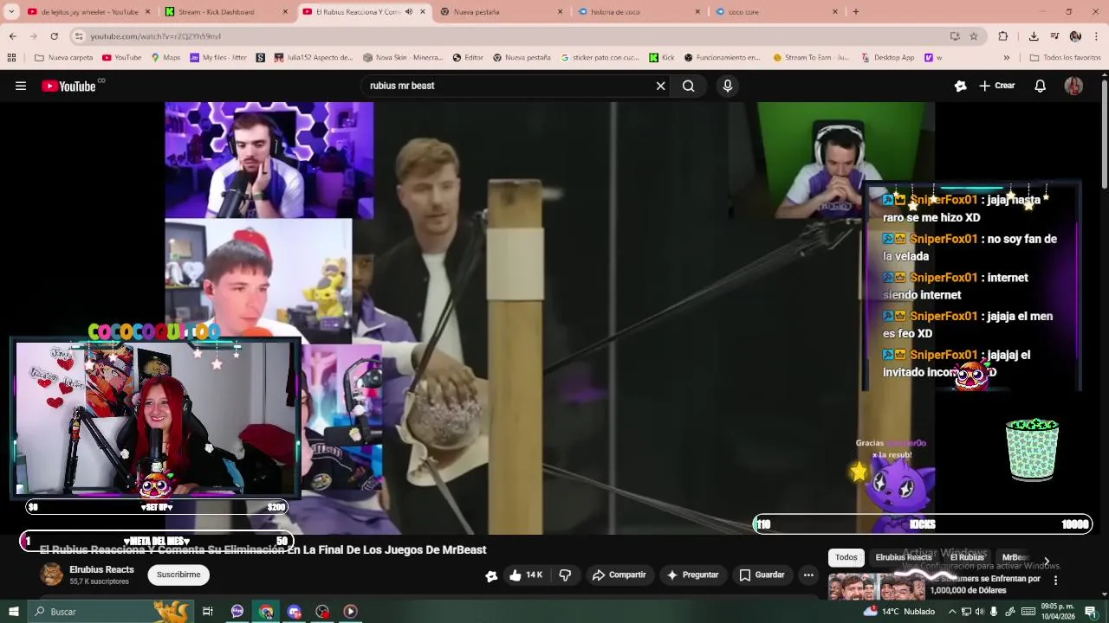Play or pause by clicking the video player
1109x623 pixels.
click(549, 318)
